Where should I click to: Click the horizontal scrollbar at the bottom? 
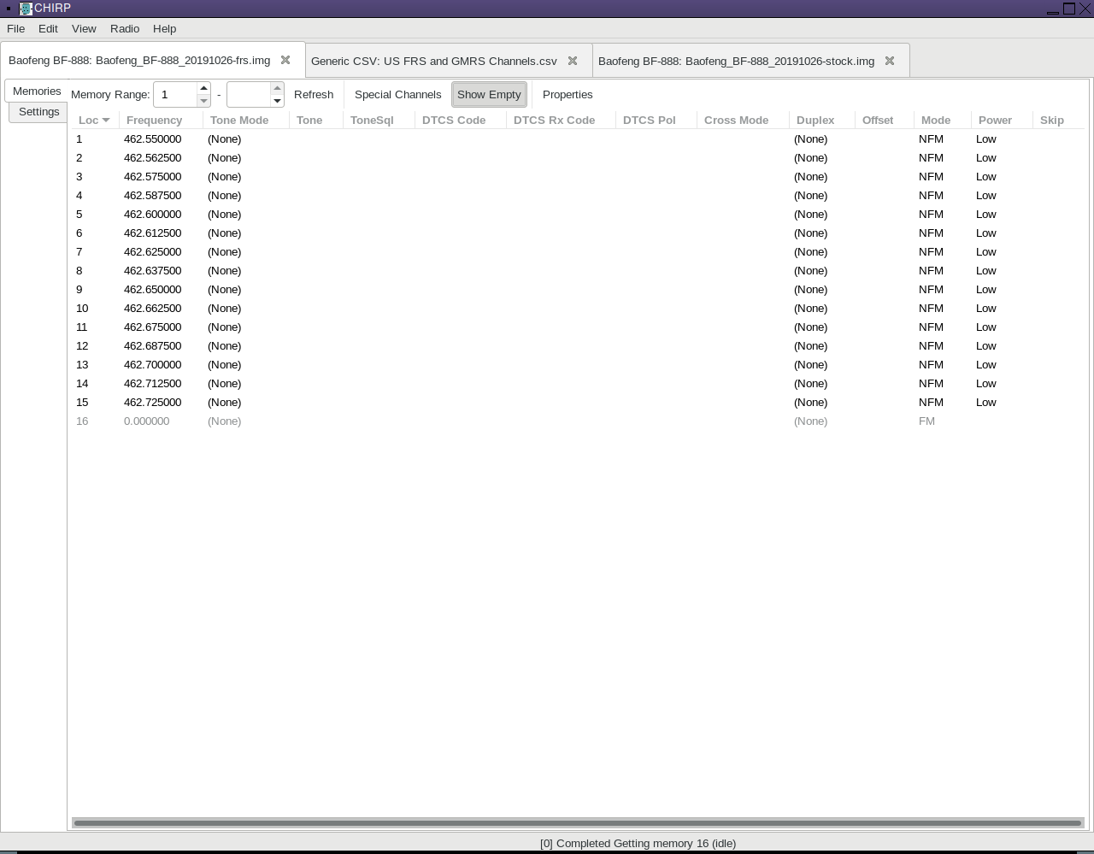click(x=578, y=823)
